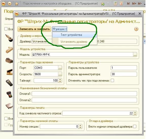This screenshot has width=150, height=139.
Task: Select the electronic scales icon
Action: (9, 106)
